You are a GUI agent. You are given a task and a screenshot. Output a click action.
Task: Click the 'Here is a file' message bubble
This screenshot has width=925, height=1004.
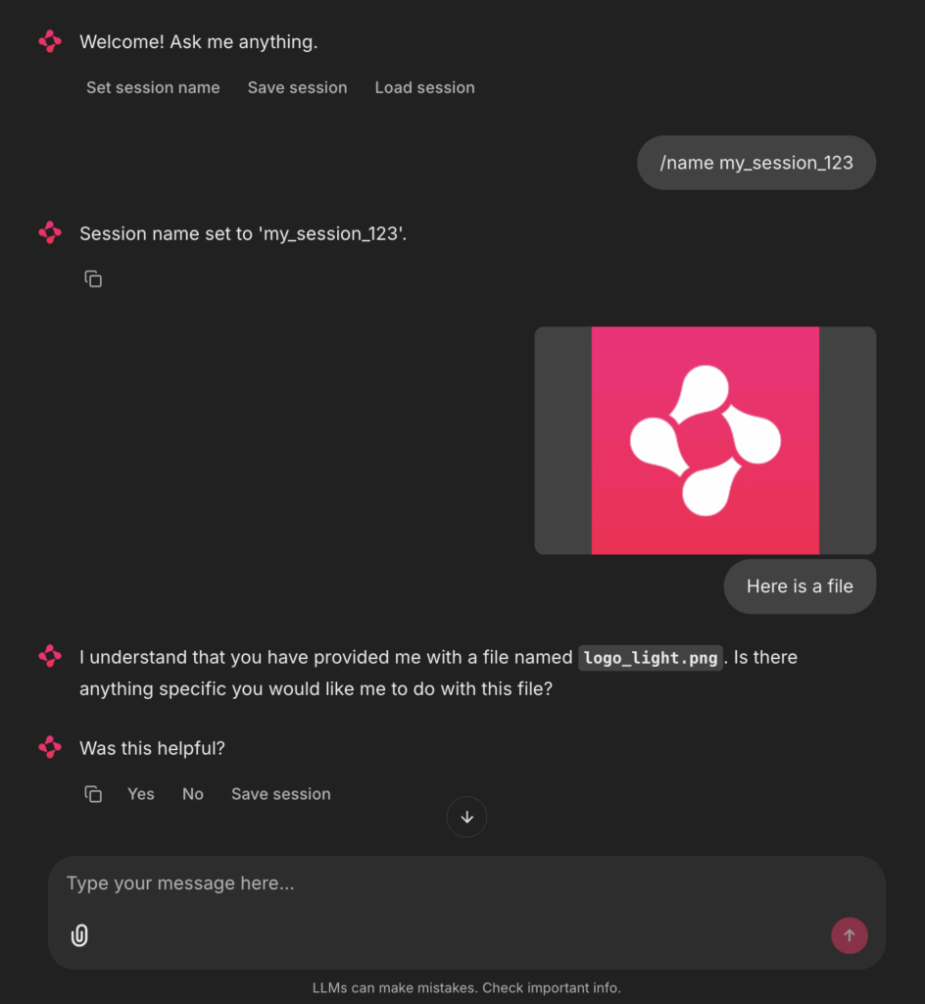[800, 586]
